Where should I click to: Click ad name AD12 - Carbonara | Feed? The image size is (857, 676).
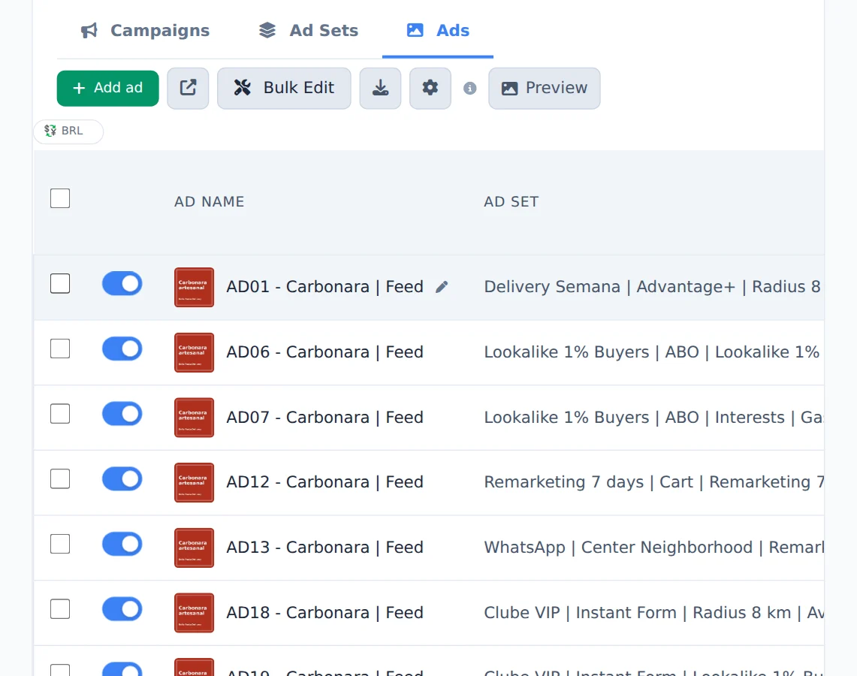tap(324, 482)
